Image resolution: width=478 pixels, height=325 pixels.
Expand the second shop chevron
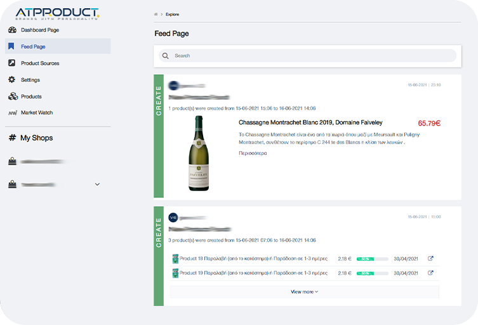[97, 184]
